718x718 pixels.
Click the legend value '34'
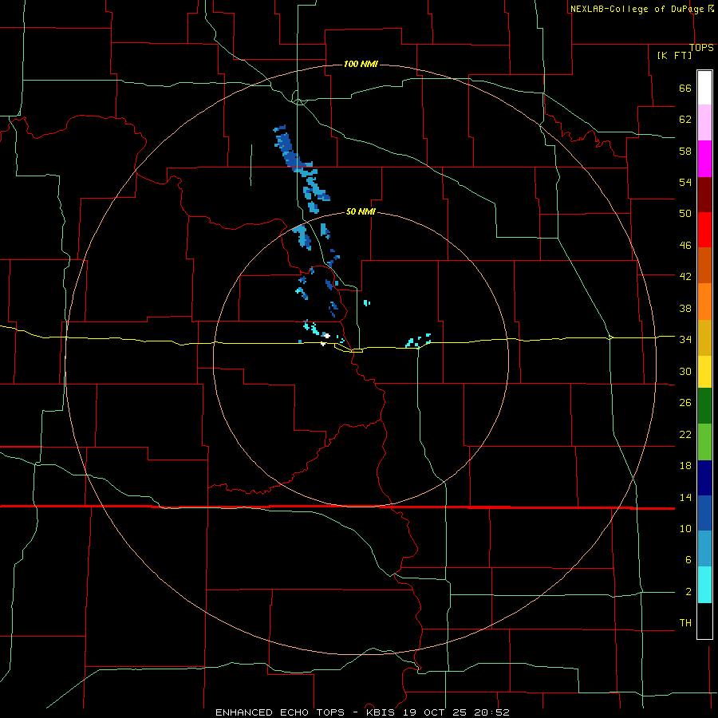click(685, 340)
